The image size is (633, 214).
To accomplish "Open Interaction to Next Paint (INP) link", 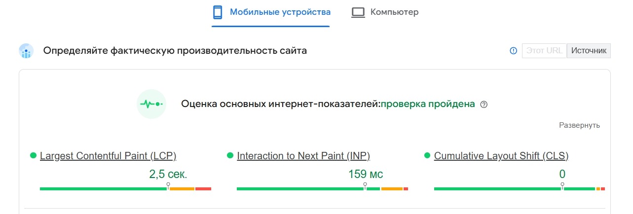I will tap(303, 156).
